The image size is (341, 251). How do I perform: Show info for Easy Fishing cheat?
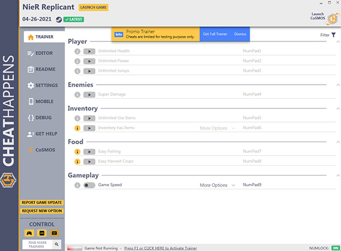[x=77, y=152]
